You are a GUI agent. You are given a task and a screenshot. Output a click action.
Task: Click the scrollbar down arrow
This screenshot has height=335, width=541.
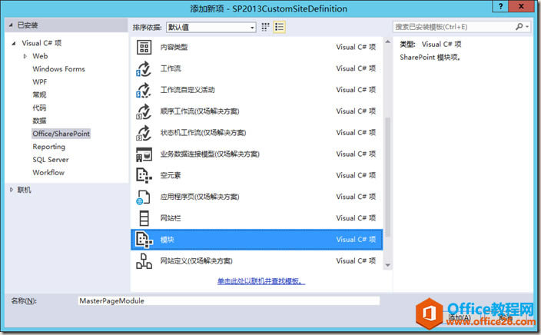(388, 265)
